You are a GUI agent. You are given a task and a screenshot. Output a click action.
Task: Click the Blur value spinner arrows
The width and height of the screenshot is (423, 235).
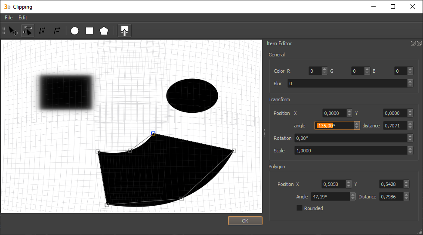point(410,83)
